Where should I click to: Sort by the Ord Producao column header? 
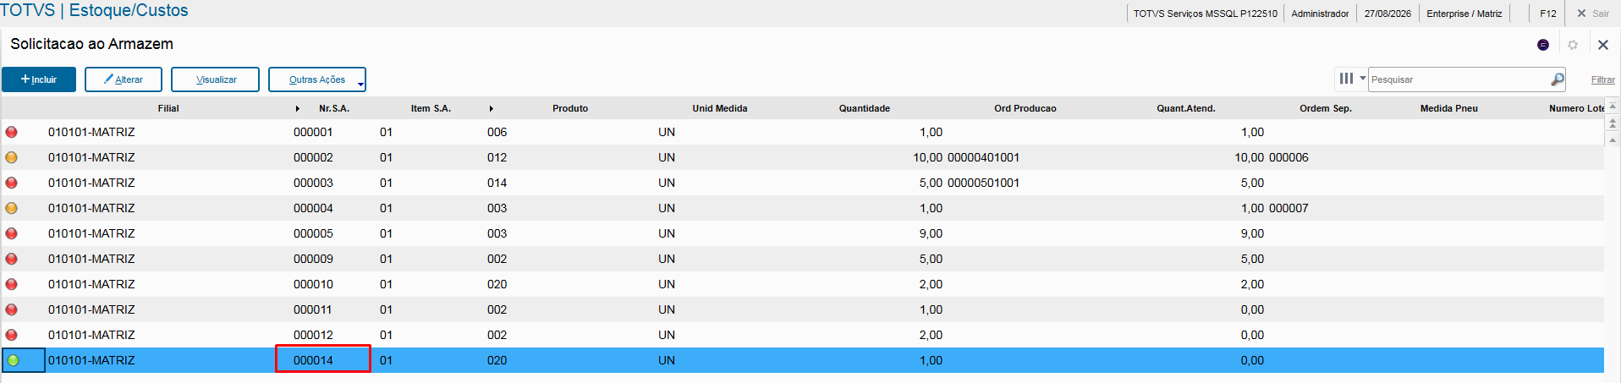[x=1025, y=108]
